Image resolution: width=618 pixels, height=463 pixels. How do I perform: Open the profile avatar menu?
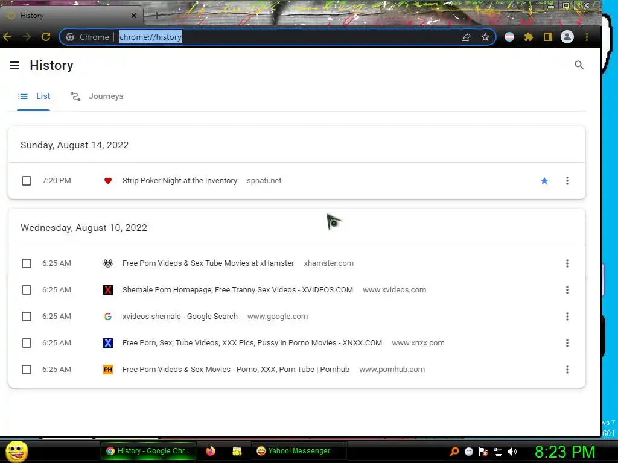pyautogui.click(x=567, y=37)
